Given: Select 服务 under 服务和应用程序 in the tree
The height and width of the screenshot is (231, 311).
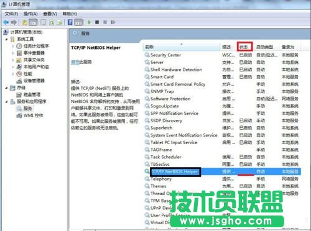Looking at the screenshot, I should (27, 109).
